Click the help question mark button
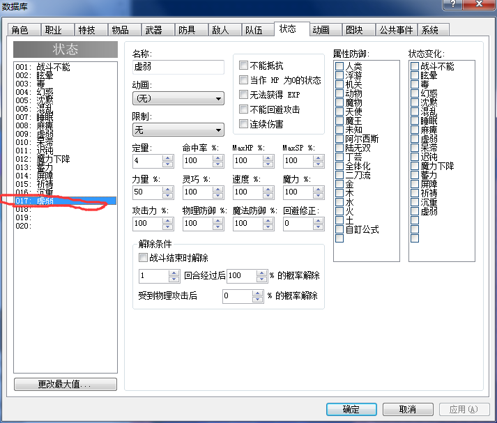The height and width of the screenshot is (423, 497). point(452,4)
